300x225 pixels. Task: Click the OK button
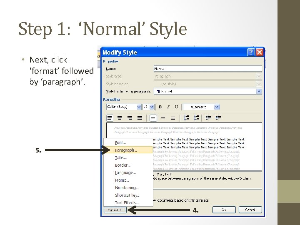(224, 210)
